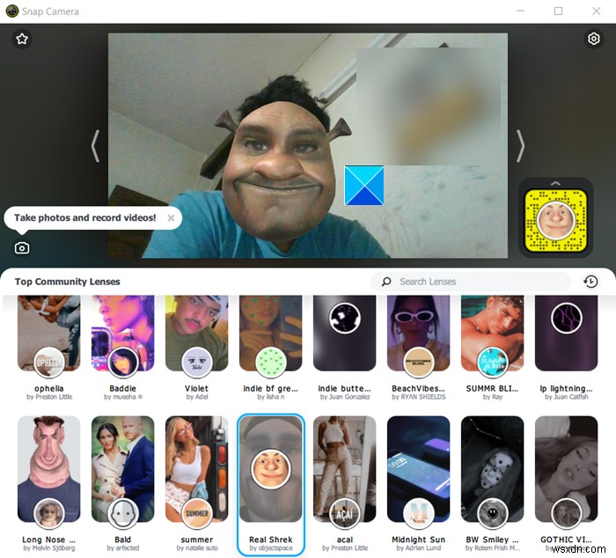The width and height of the screenshot is (616, 558).
Task: Dismiss the 'Take photos and record videos!' tooltip
Action: [x=171, y=217]
